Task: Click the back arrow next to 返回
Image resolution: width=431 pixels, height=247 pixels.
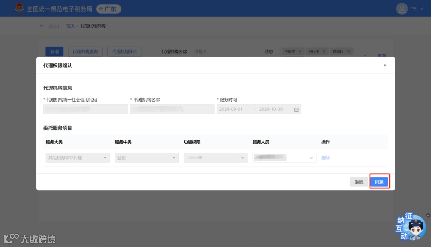Action: (x=42, y=25)
